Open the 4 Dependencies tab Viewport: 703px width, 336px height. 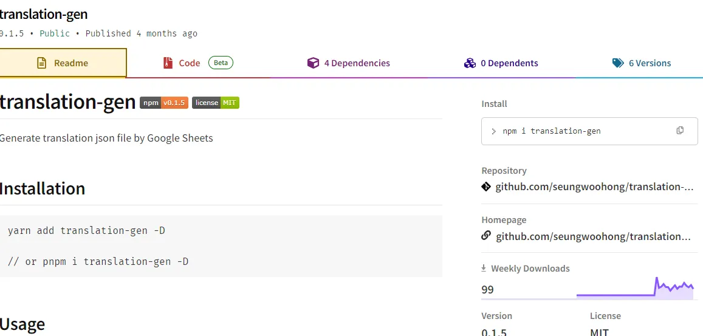click(348, 63)
